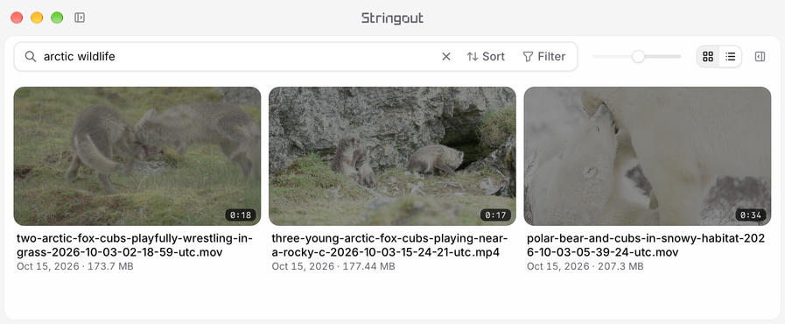This screenshot has width=785, height=324.
Task: Select the polar bear and cubs thumbnail
Action: coord(648,156)
